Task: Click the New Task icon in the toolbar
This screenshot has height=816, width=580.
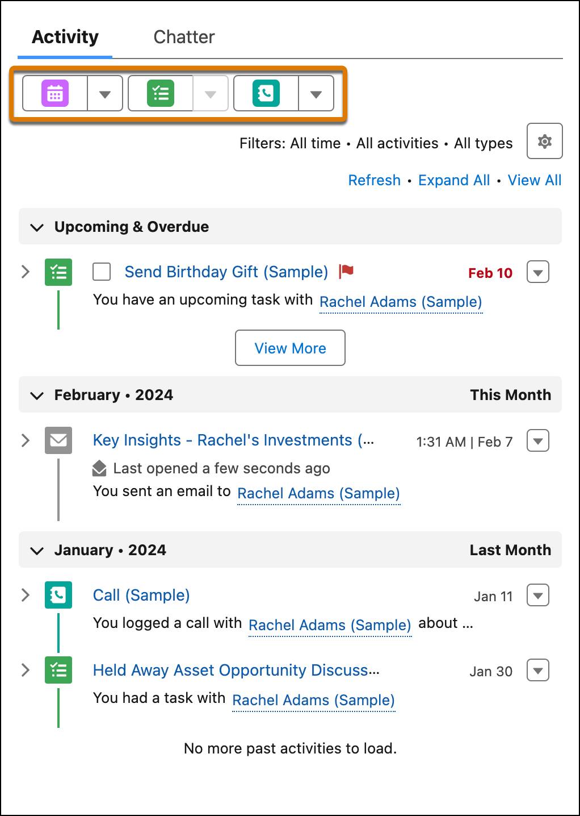Action: click(x=161, y=93)
